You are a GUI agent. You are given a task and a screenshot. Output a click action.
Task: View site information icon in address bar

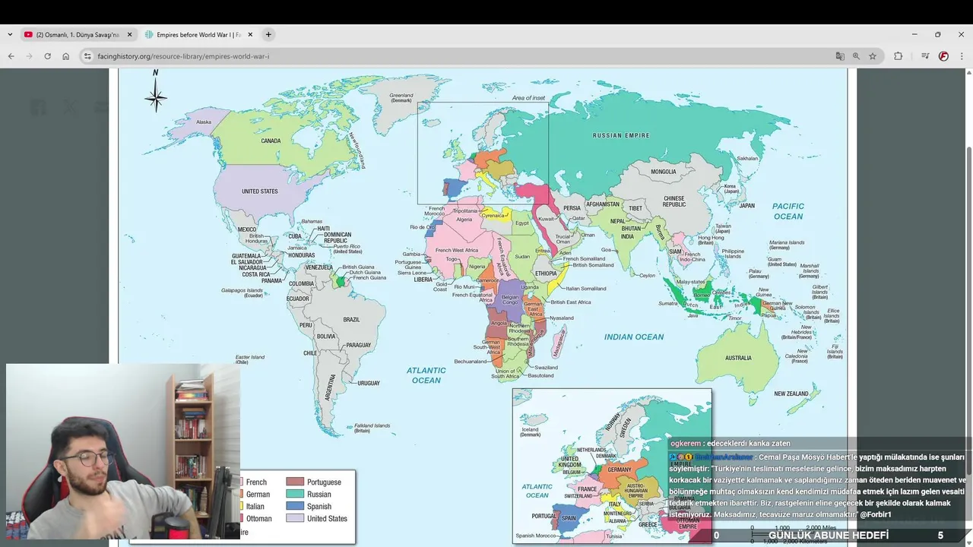tap(87, 56)
